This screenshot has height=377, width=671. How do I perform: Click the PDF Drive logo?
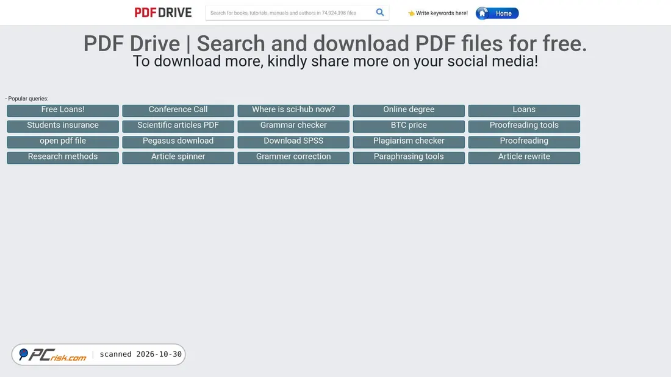(163, 13)
